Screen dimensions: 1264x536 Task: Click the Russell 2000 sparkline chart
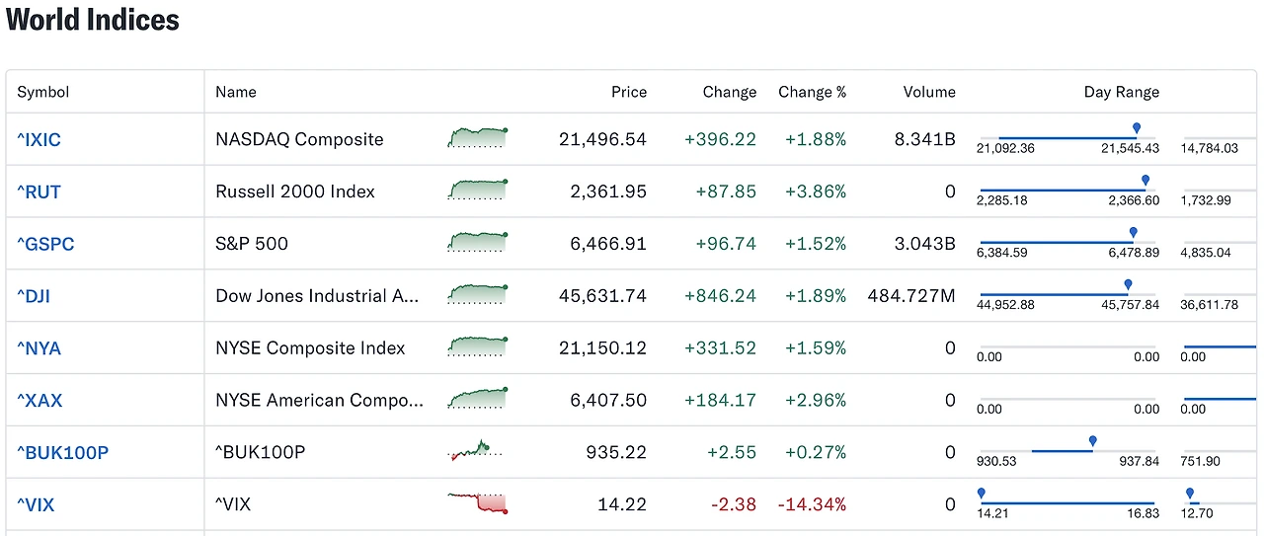(477, 190)
